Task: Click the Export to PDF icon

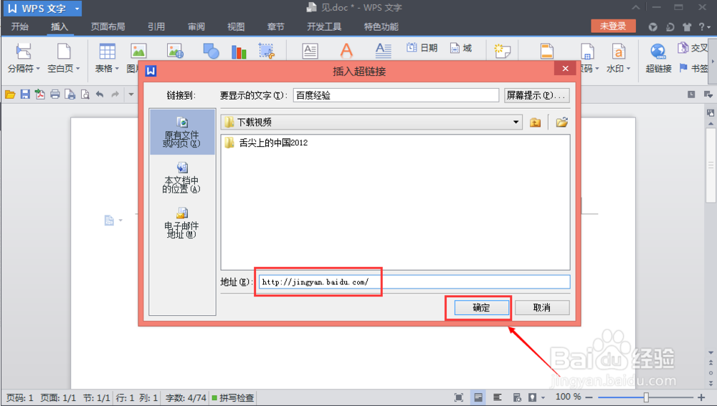Action: click(x=39, y=95)
